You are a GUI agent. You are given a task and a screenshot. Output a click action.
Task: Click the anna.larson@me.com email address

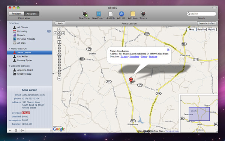[33, 95]
